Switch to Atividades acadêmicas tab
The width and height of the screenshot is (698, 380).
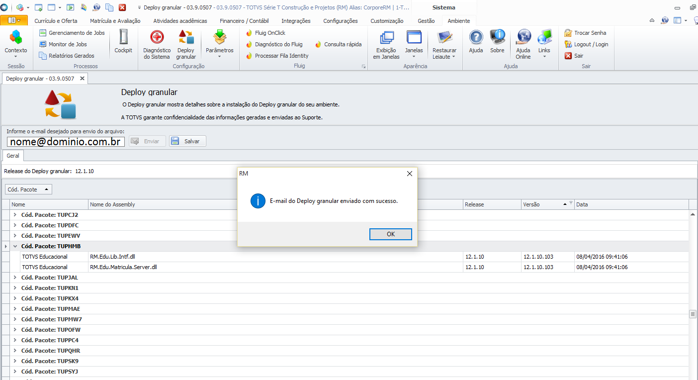click(x=180, y=21)
